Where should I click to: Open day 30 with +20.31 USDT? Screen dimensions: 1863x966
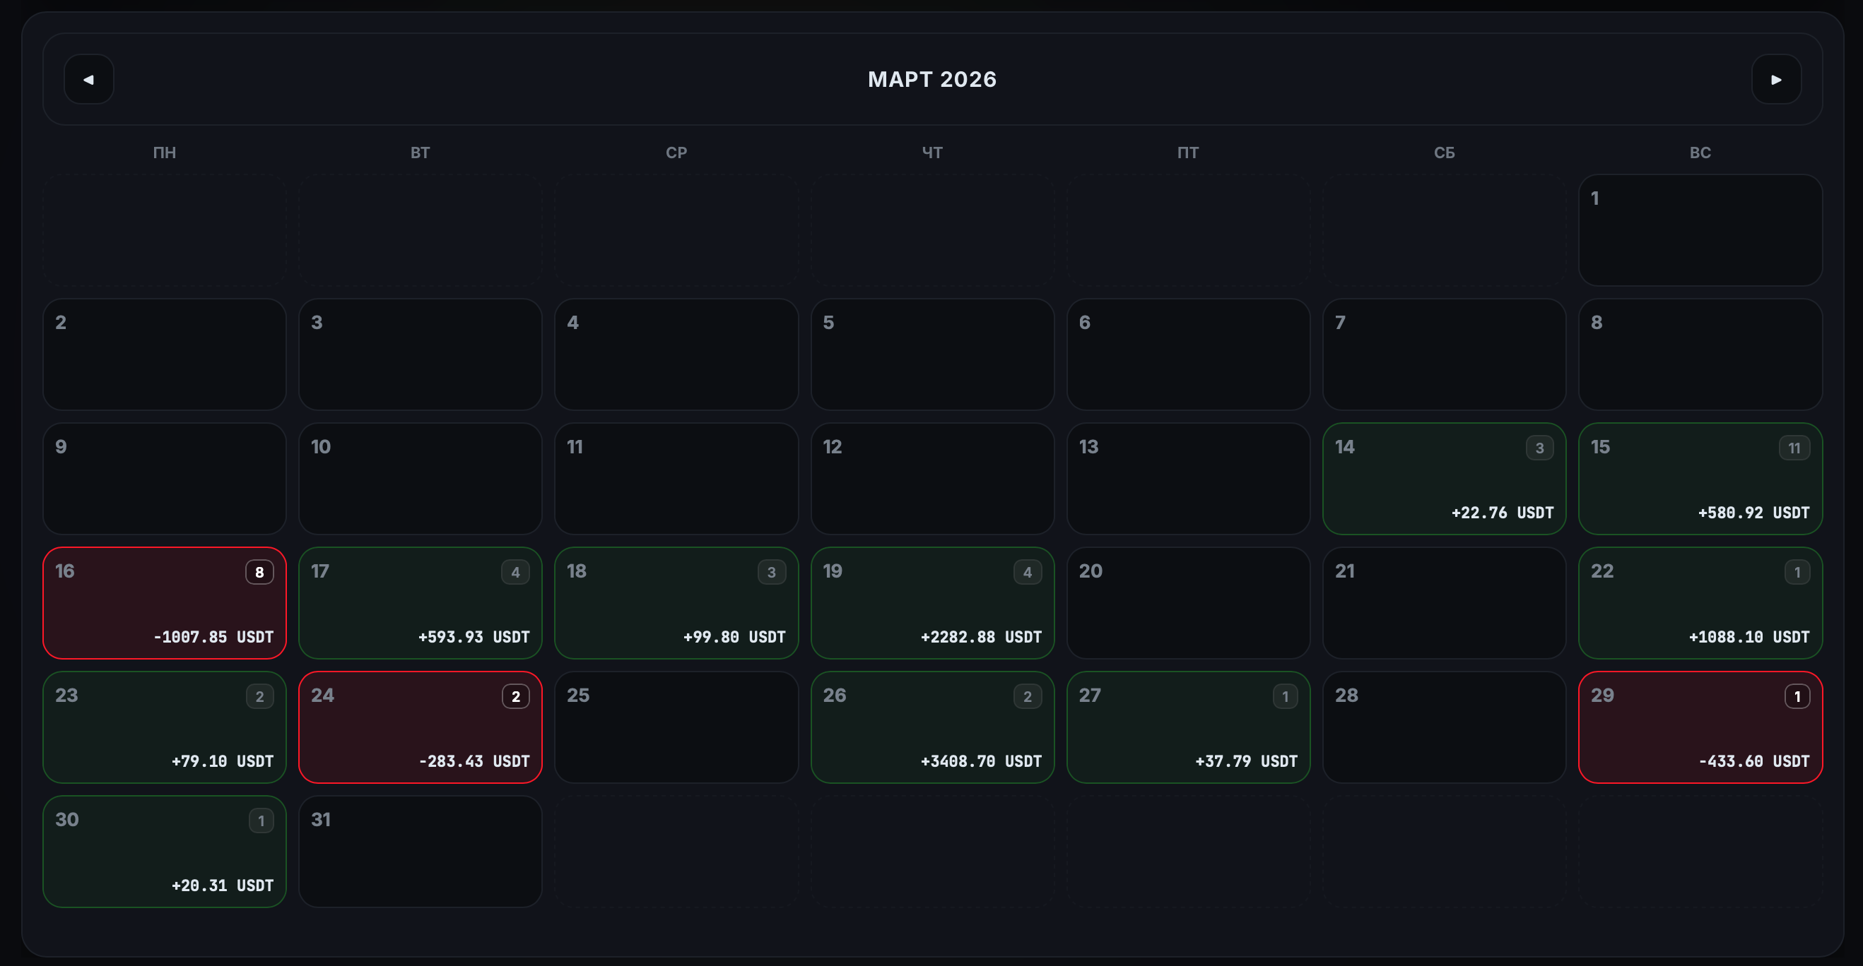point(164,852)
